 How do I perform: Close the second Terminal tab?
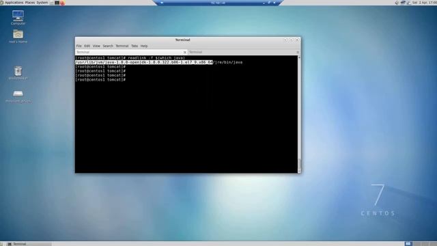tap(298, 52)
